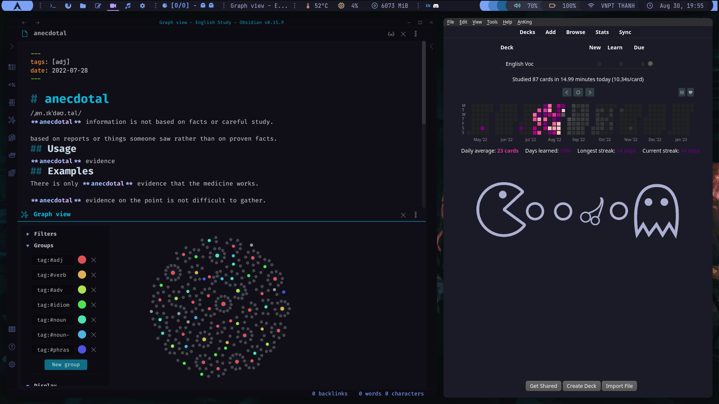Open graph view from left ribbon

12,120
